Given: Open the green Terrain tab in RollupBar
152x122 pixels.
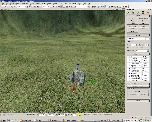Looking at the screenshot, I should click(133, 12).
